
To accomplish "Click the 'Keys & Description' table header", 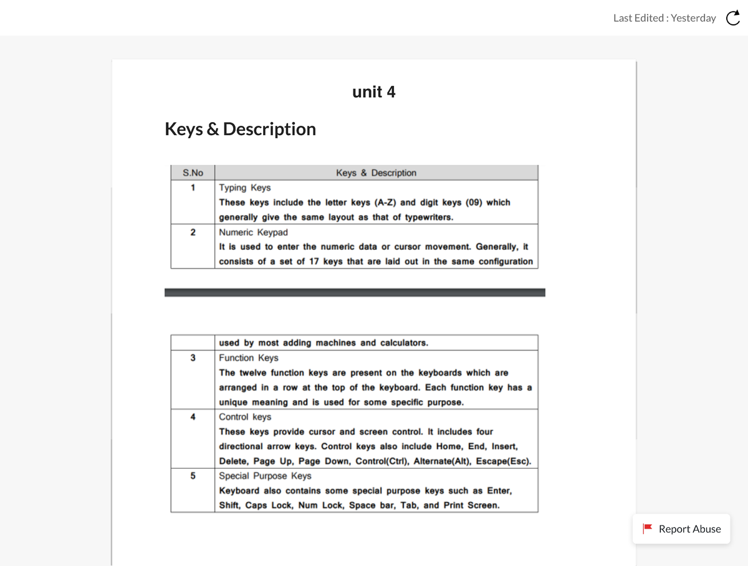I will point(376,172).
